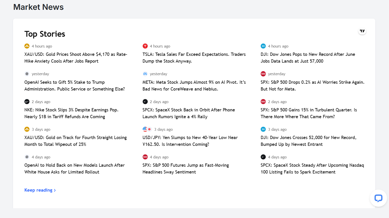
Task: Click the gold icon beside the Gold Prices Shoot Above $4,170 story
Action: (x=27, y=46)
